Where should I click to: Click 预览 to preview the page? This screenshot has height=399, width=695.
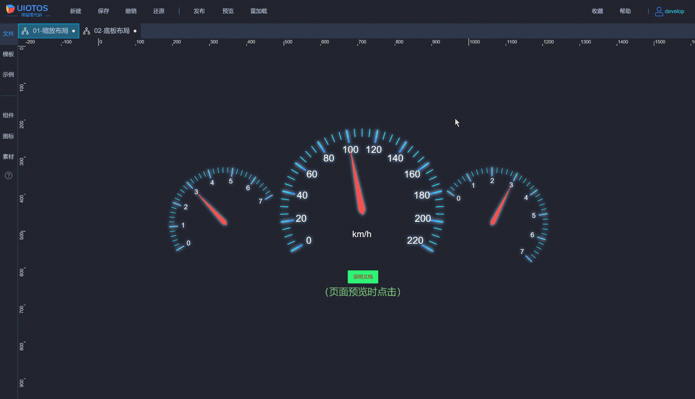point(228,11)
